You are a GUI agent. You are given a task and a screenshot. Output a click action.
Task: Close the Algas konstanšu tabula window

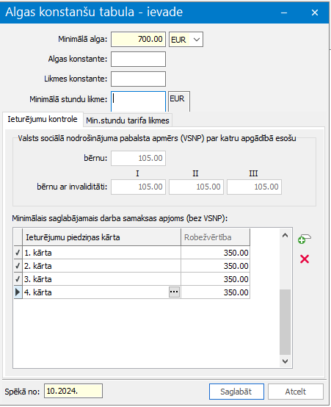315,12
